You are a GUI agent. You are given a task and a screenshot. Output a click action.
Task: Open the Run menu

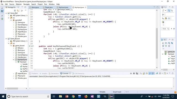pos(46,4)
